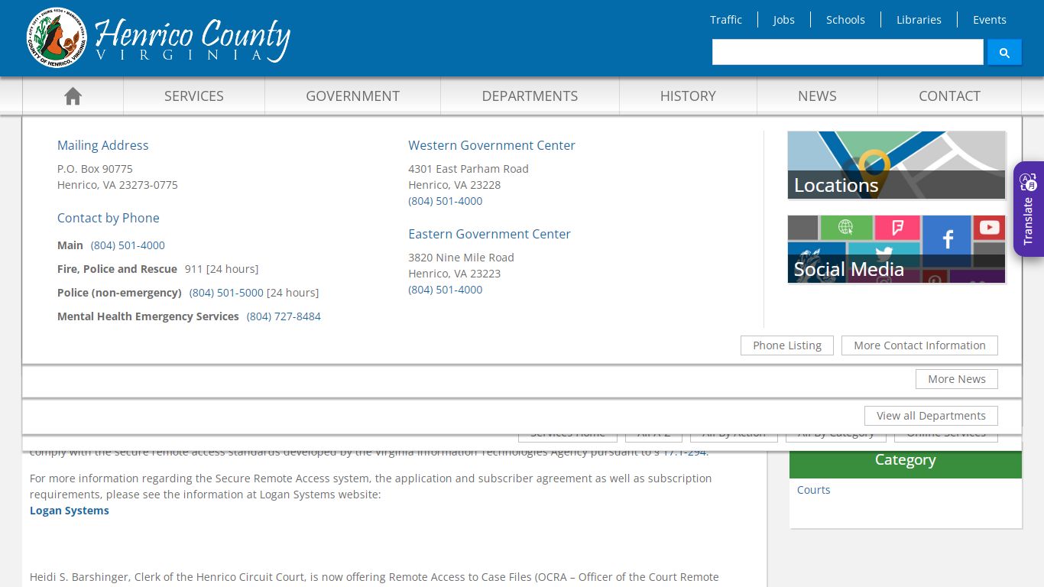The width and height of the screenshot is (1044, 587).
Task: Click Western Government Center phone number
Action: [x=446, y=201]
